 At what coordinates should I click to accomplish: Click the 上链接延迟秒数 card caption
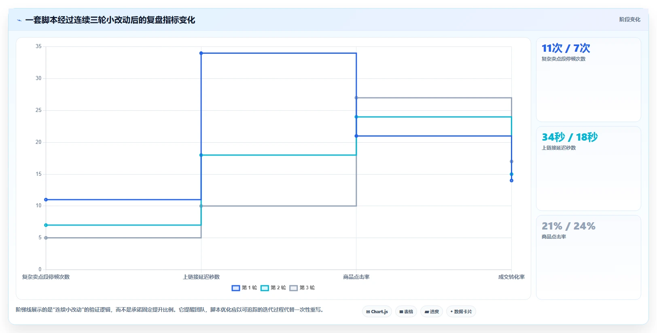pyautogui.click(x=558, y=148)
